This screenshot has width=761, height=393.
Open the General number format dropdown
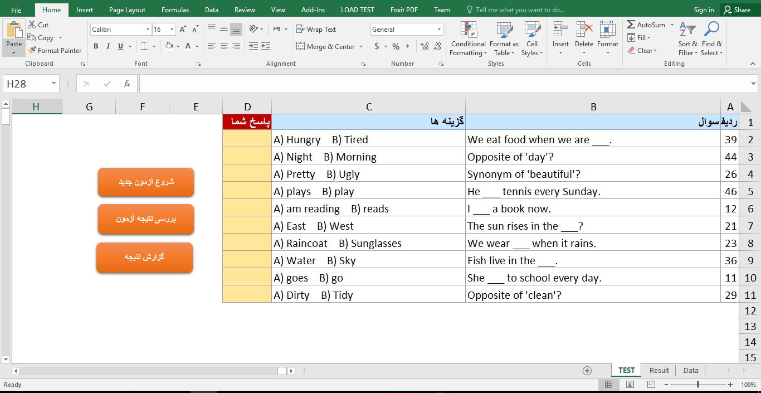point(439,30)
